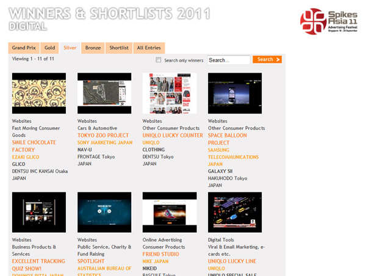
Task: Click the 'Public Service, Charity & Fund Raising' text
Action: pyautogui.click(x=104, y=250)
